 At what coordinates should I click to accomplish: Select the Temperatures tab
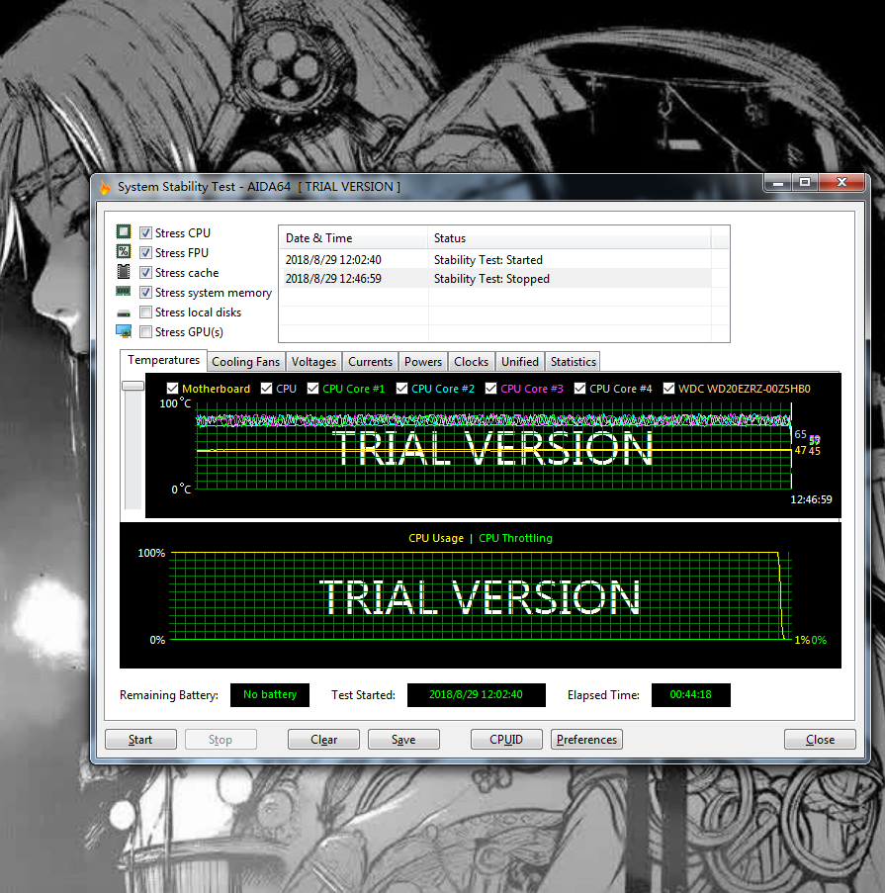point(163,360)
